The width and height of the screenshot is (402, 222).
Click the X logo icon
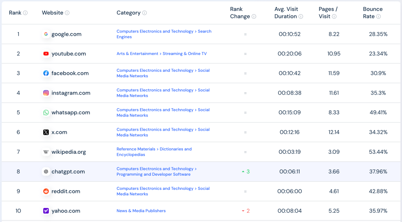click(x=46, y=132)
